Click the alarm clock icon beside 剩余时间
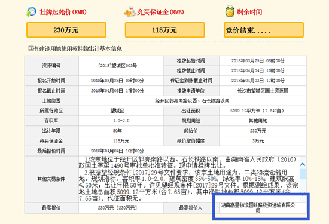Viewport: 329px width, 224px height. (230, 11)
